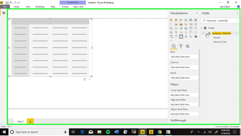Select the Pie chart visual

181,28
